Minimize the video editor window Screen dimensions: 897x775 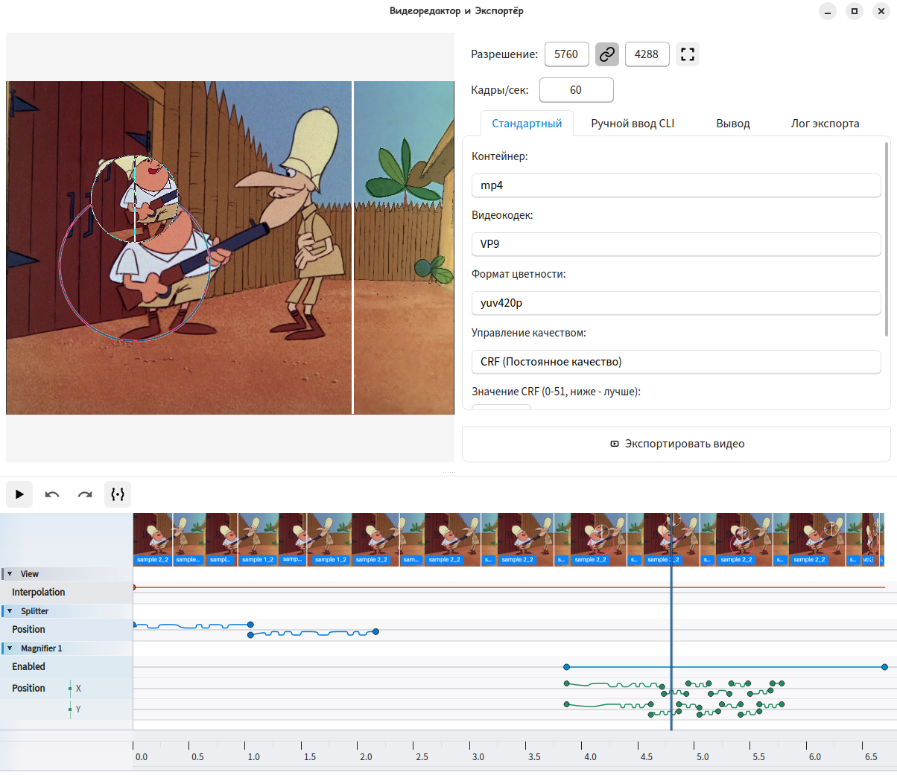tap(828, 11)
